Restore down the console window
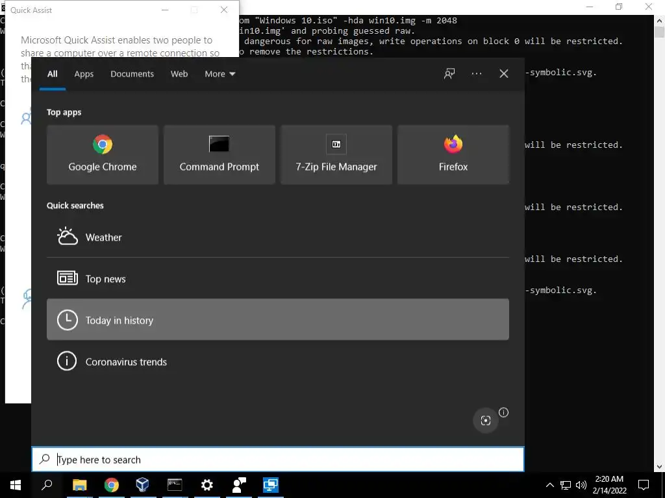The image size is (665, 498). point(619,6)
